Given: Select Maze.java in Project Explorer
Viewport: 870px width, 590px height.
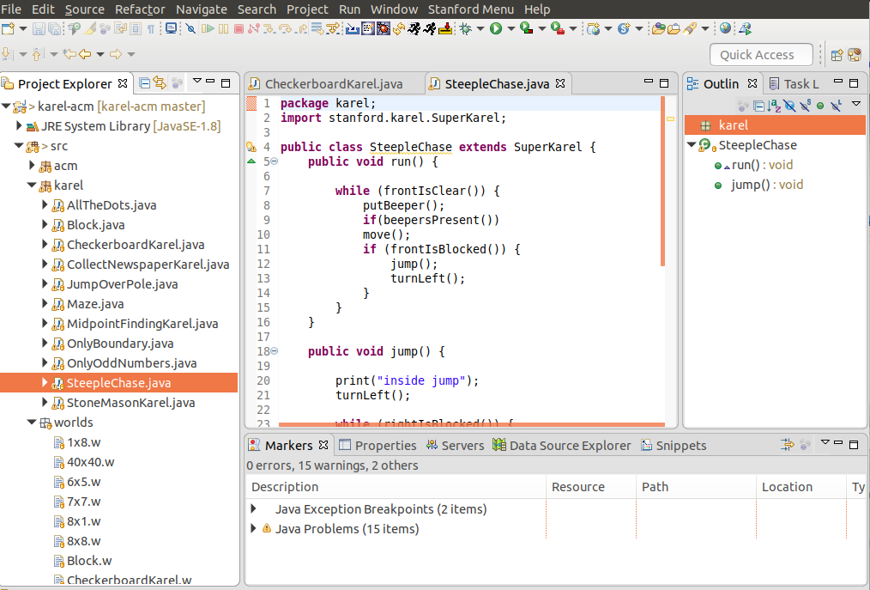Looking at the screenshot, I should click(95, 304).
